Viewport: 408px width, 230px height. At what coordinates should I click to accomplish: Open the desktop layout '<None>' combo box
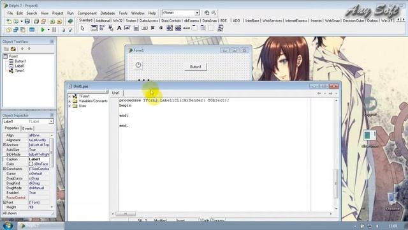tap(180, 13)
